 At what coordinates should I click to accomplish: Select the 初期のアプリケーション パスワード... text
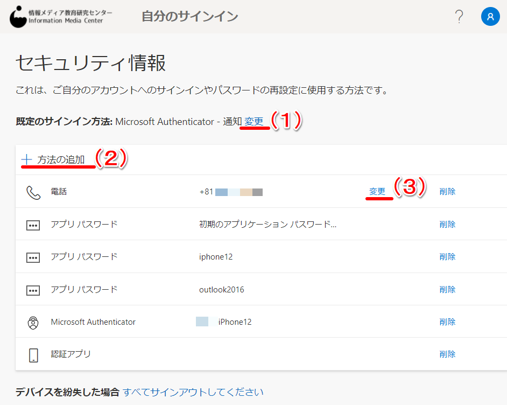(267, 224)
